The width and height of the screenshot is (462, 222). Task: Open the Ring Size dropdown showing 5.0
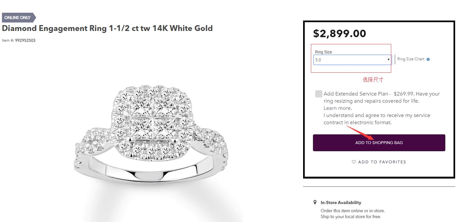352,60
